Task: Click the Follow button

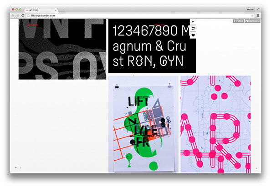Action: point(238,21)
